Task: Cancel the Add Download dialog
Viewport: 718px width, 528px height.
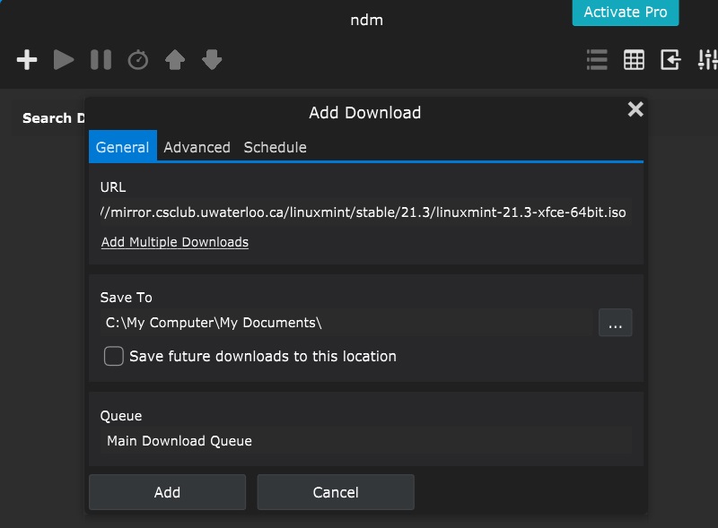Action: click(x=335, y=491)
